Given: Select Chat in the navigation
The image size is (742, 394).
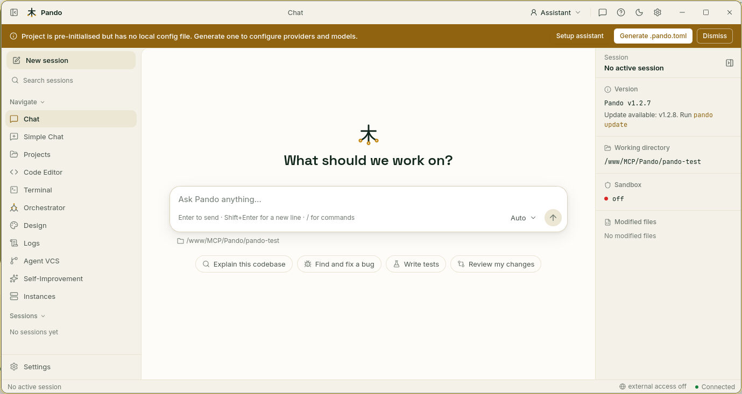Looking at the screenshot, I should click(71, 119).
